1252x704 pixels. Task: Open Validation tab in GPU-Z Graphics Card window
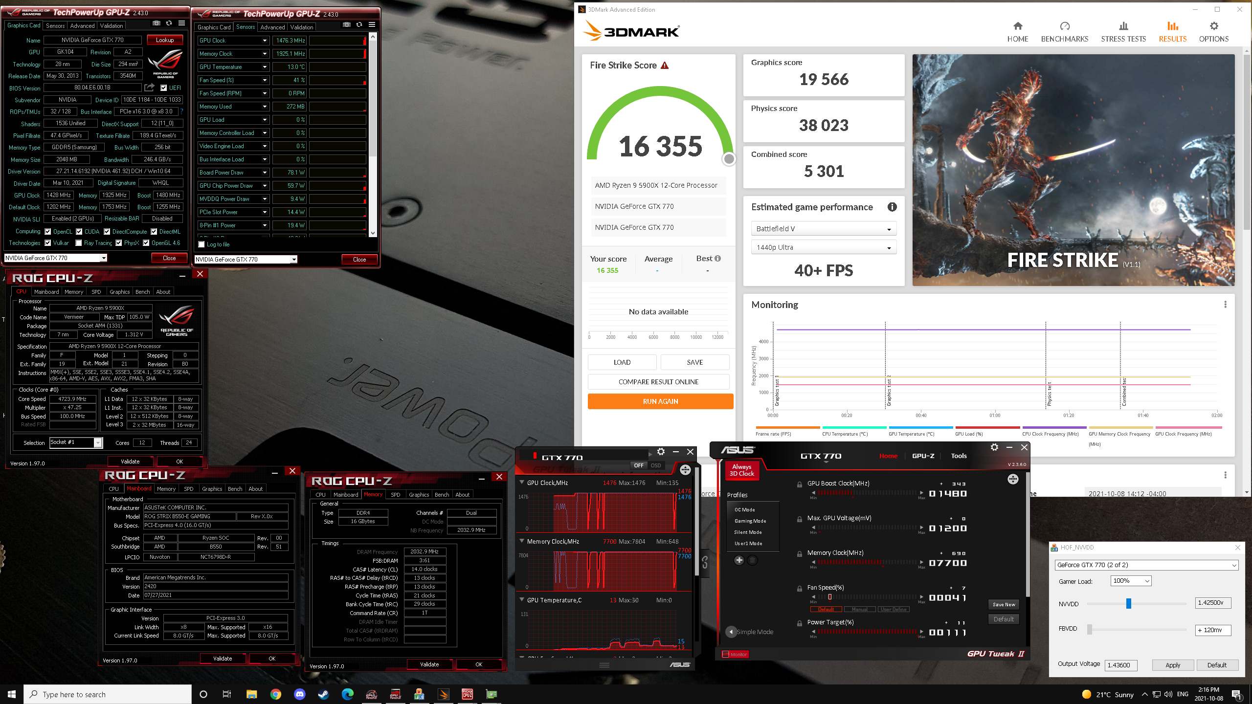[x=112, y=26]
